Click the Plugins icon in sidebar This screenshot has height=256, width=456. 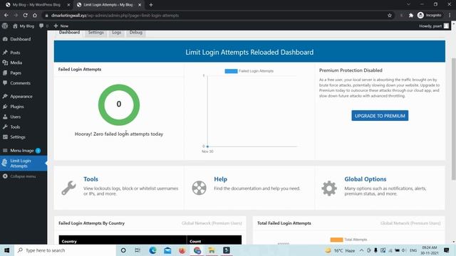[5, 107]
